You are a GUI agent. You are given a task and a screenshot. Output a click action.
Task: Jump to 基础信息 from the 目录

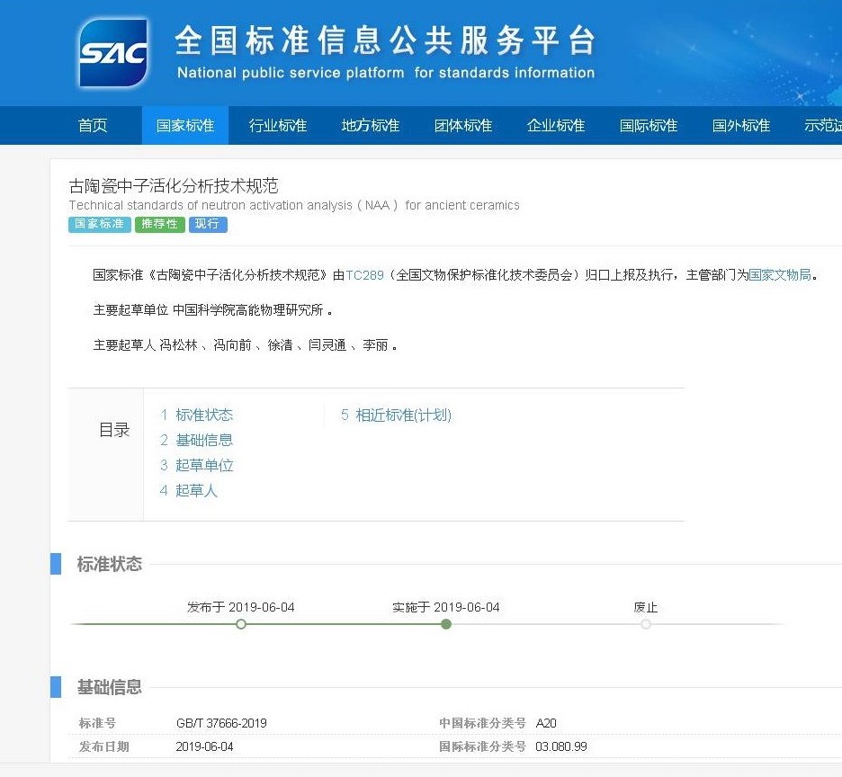[x=204, y=440]
